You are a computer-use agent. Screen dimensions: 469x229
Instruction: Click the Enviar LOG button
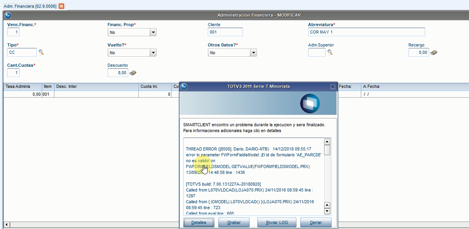277,222
